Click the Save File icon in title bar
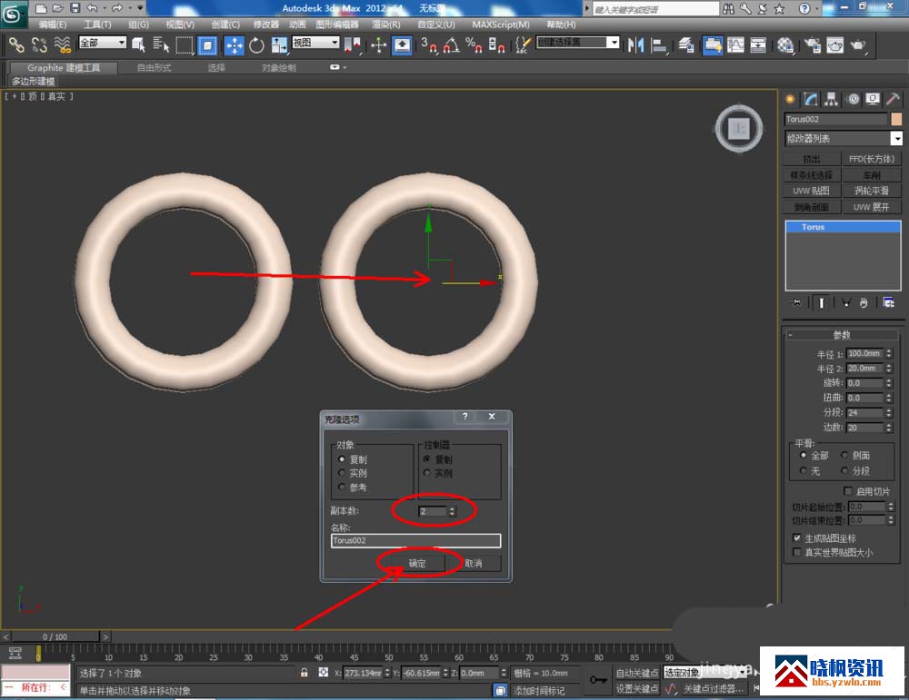The image size is (909, 700). pos(75,8)
